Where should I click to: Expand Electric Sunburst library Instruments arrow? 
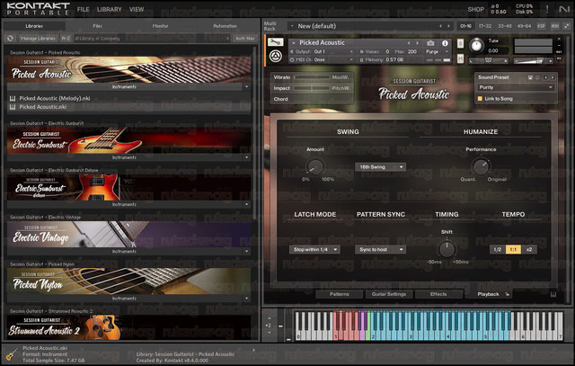coord(246,157)
